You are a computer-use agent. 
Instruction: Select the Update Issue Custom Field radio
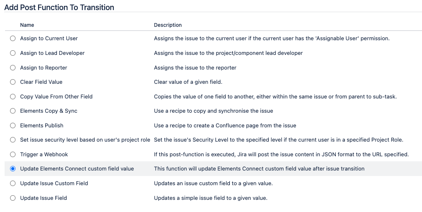[13, 184]
